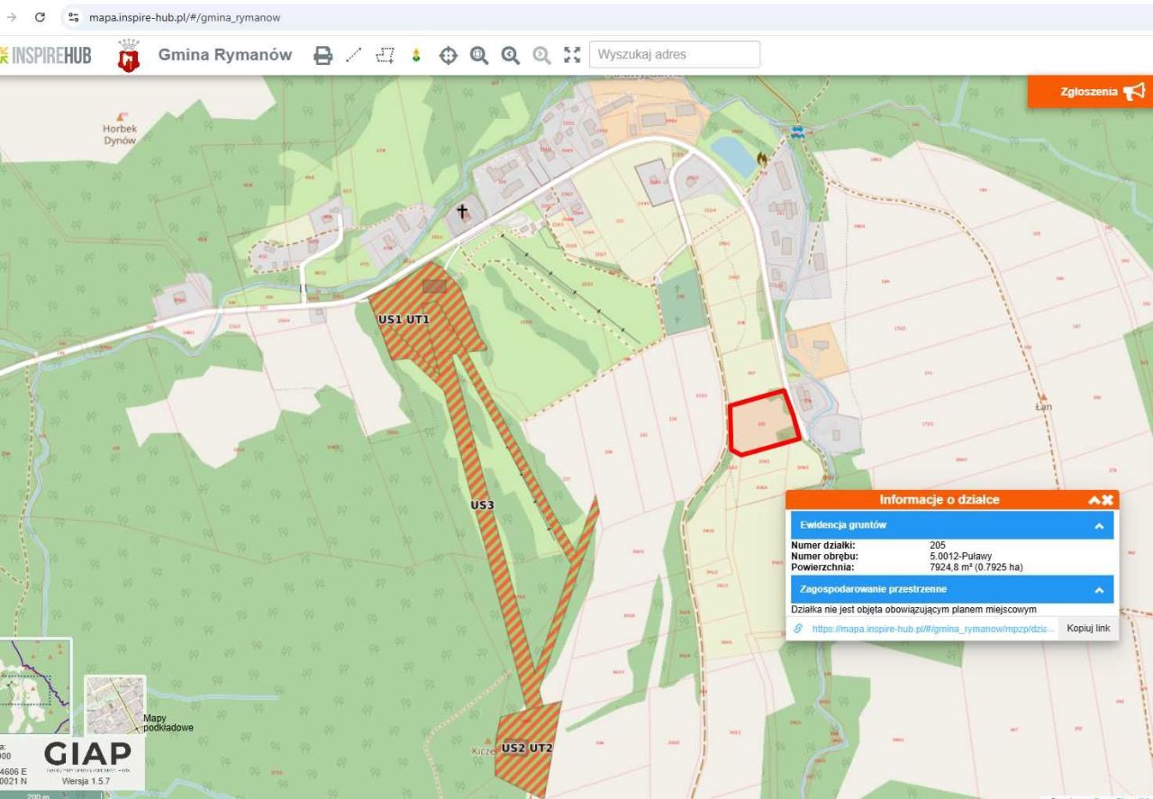Viewport: 1153px width, 799px height.
Task: Open the Mapy podkładowe basemap thumbnail
Action: coord(114,704)
